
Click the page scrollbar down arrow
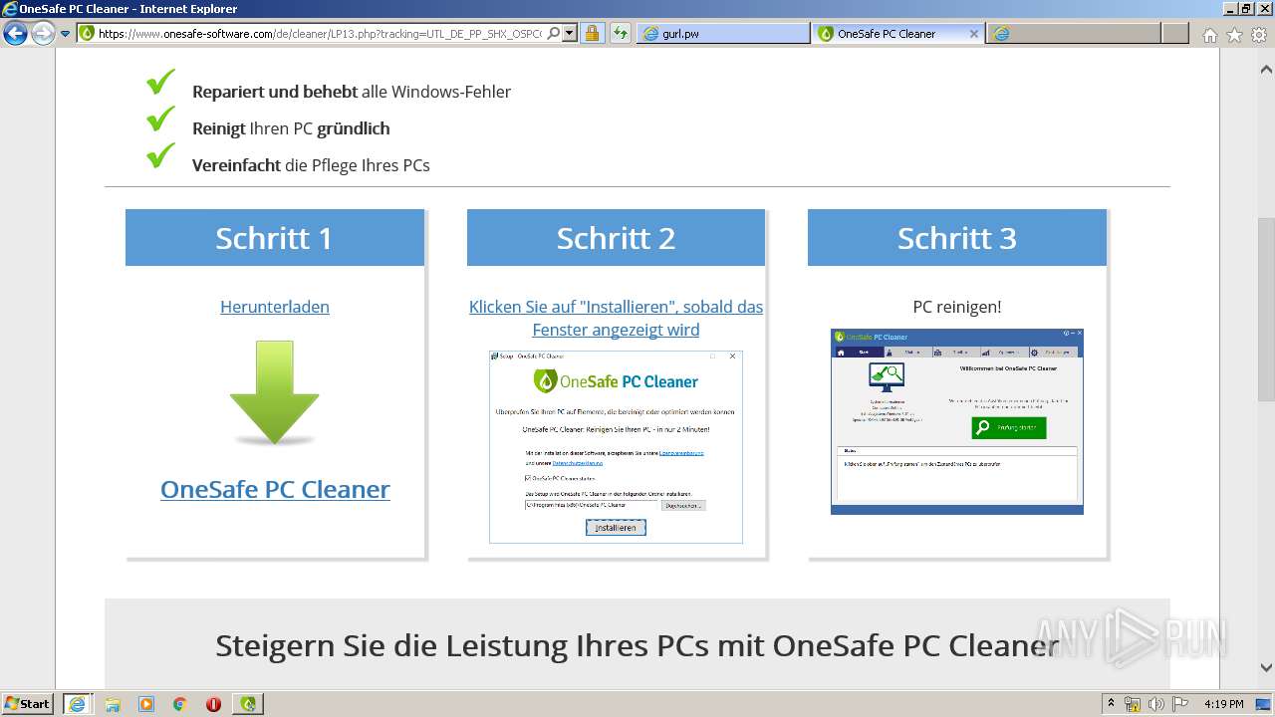pos(1266,667)
